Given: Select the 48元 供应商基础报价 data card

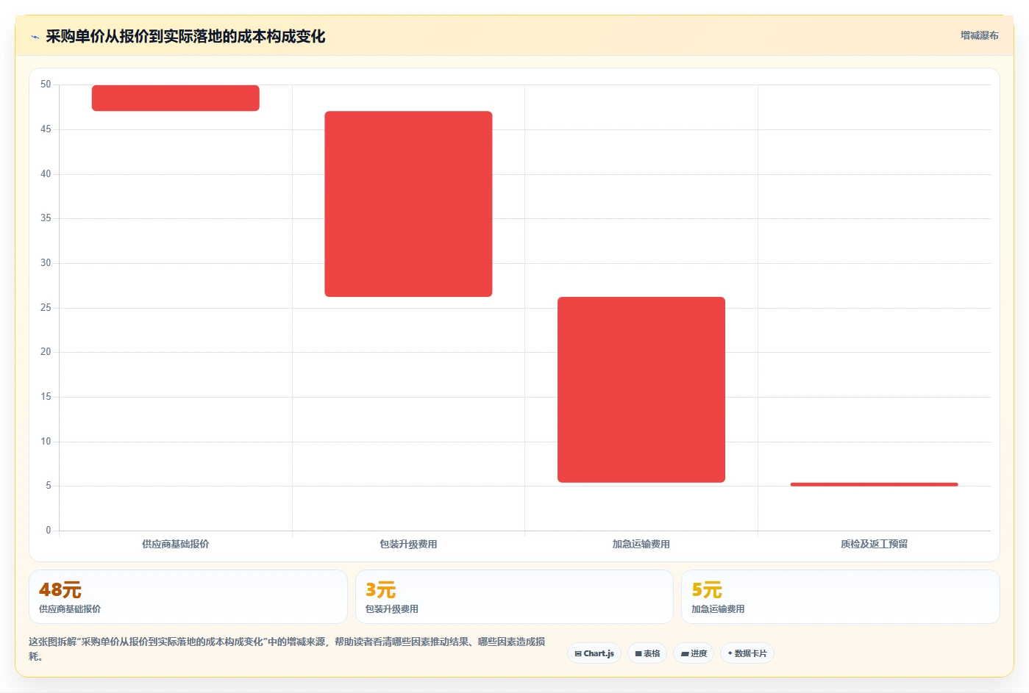Looking at the screenshot, I should click(x=188, y=597).
